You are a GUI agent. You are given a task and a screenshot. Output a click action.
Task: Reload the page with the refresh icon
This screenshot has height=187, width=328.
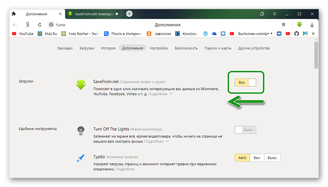coord(39,25)
